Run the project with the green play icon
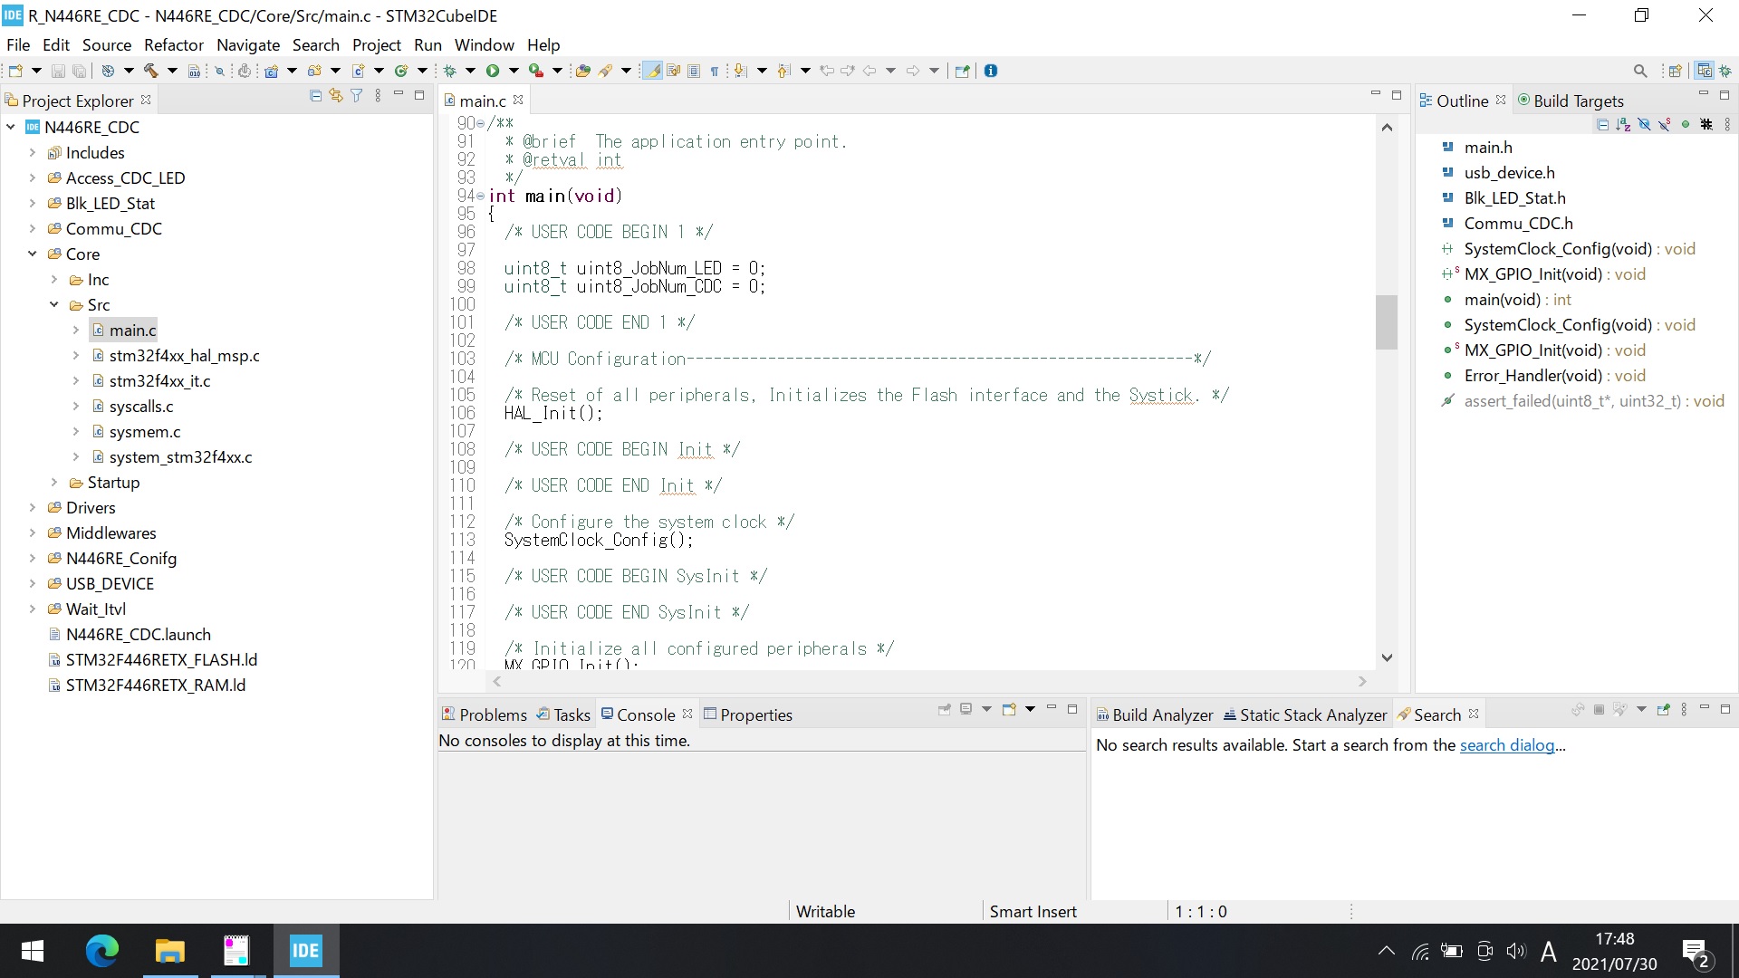 click(493, 71)
